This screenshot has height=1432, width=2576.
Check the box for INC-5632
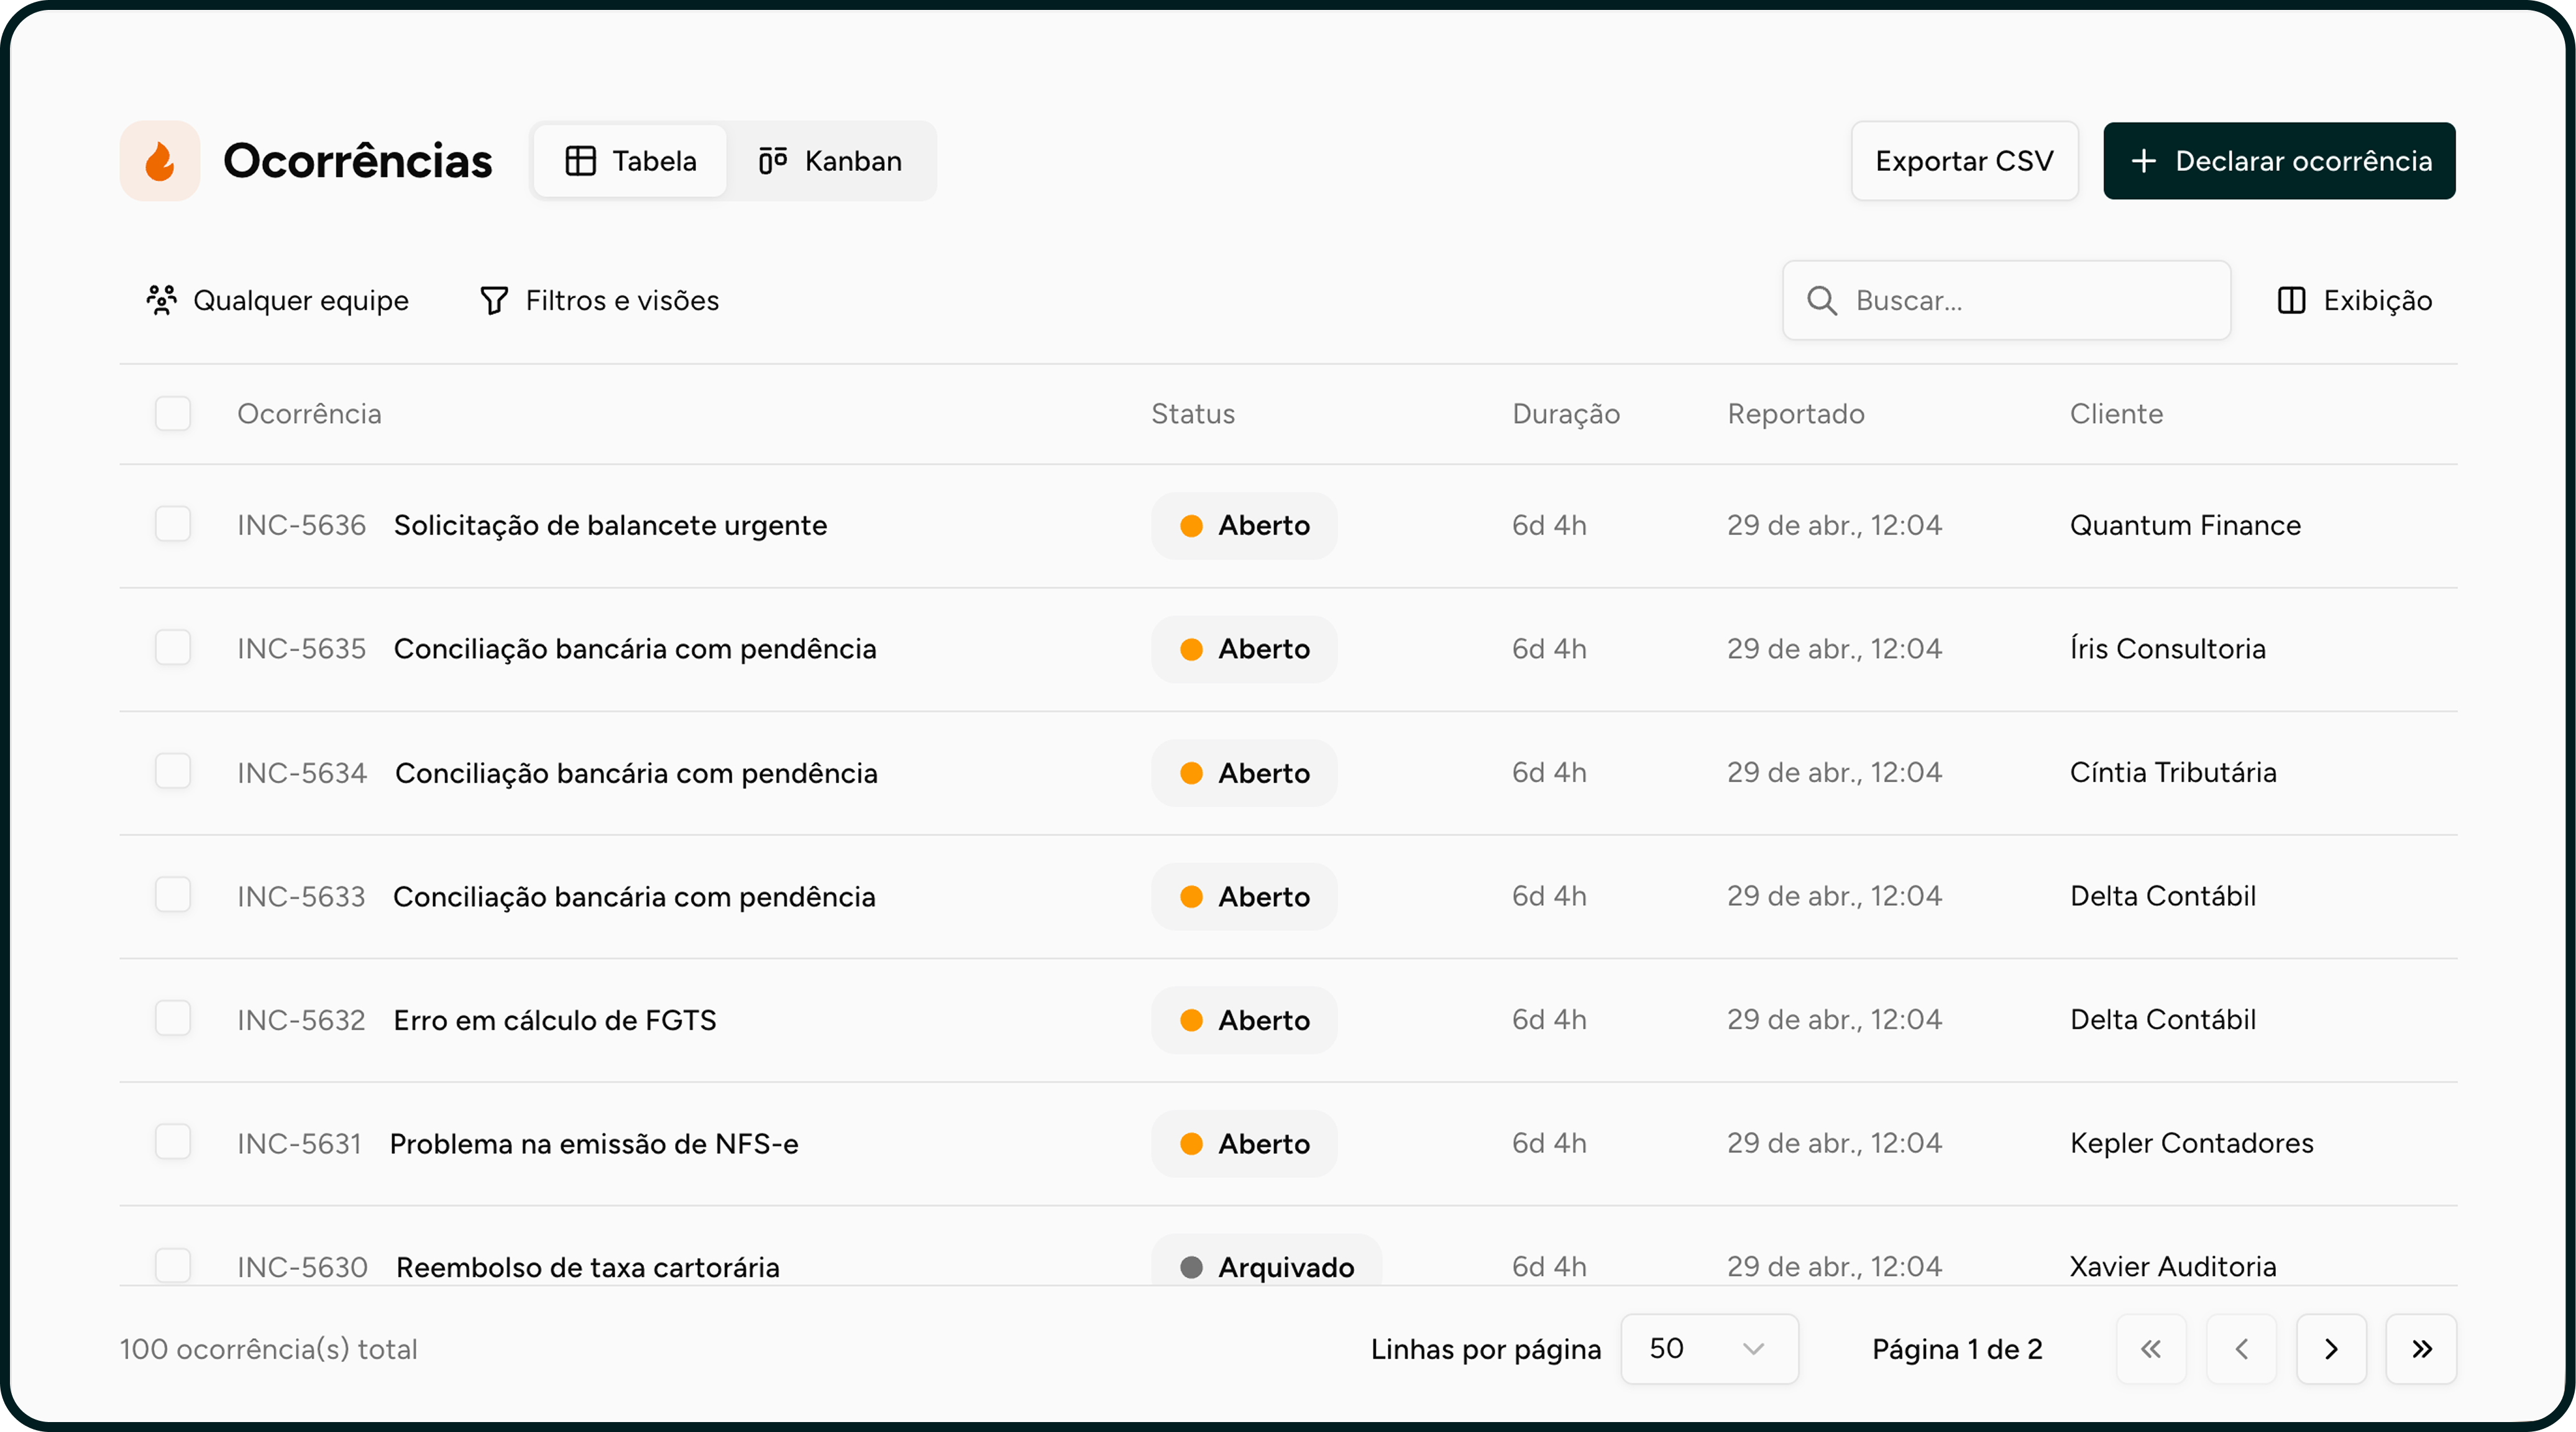click(x=173, y=1019)
